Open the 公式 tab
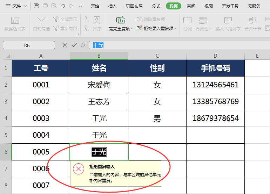Image resolution: width=270 pixels, height=194 pixels. click(156, 6)
